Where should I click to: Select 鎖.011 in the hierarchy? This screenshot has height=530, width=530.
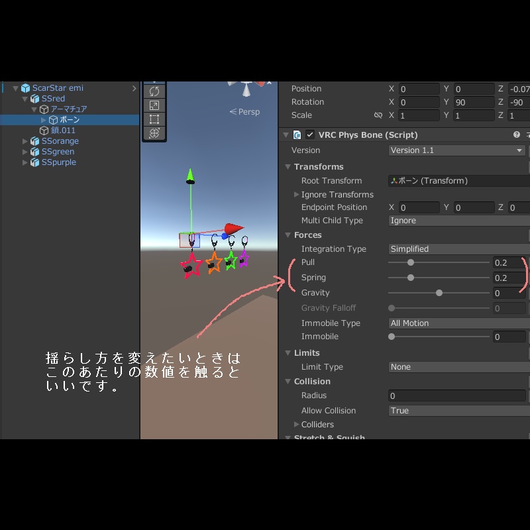pyautogui.click(x=63, y=131)
